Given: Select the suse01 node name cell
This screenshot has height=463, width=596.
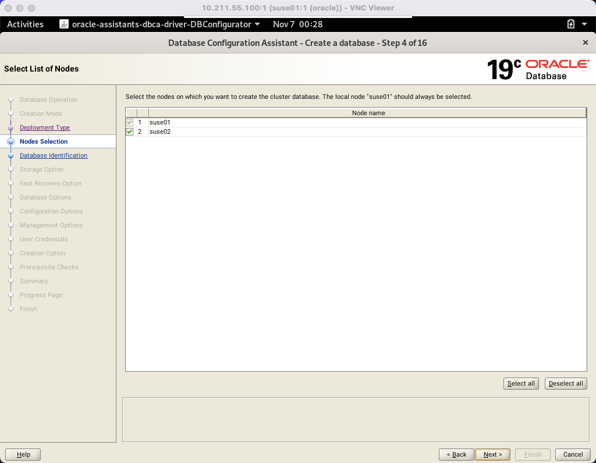Looking at the screenshot, I should point(368,122).
